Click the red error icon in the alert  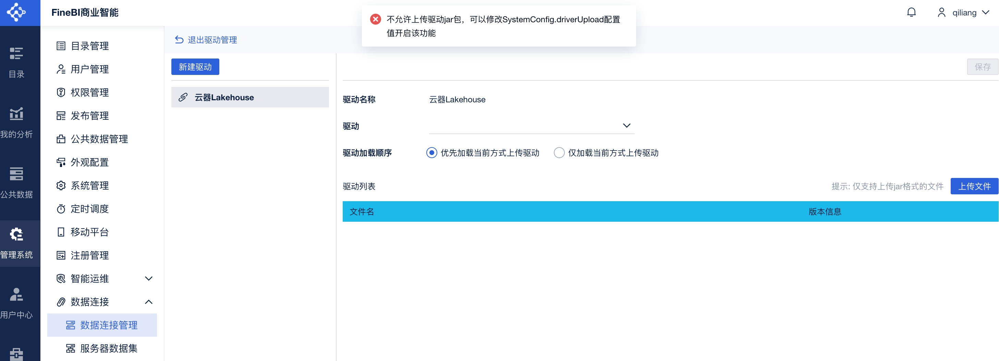tap(375, 20)
